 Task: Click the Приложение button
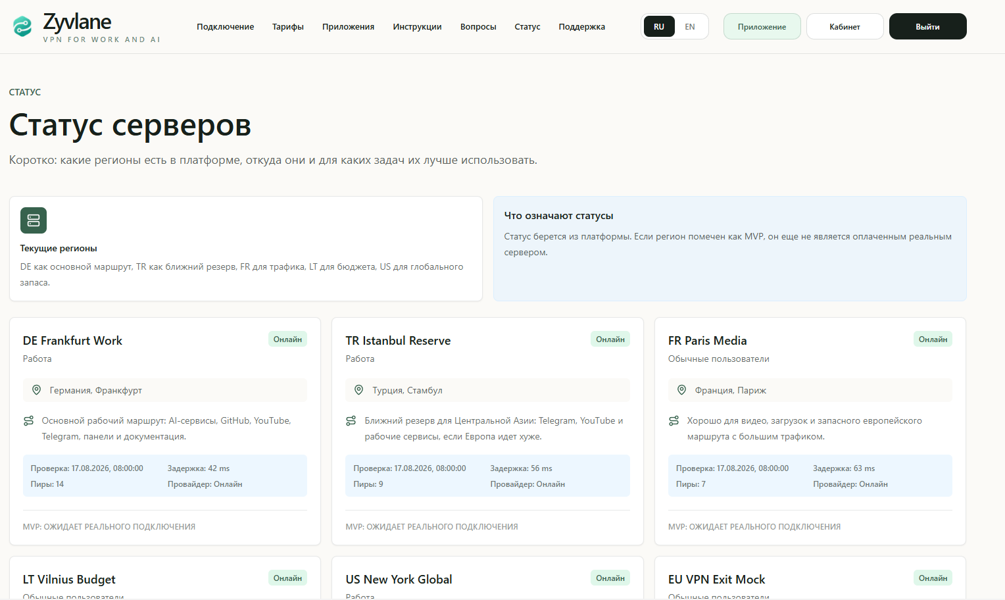(762, 26)
